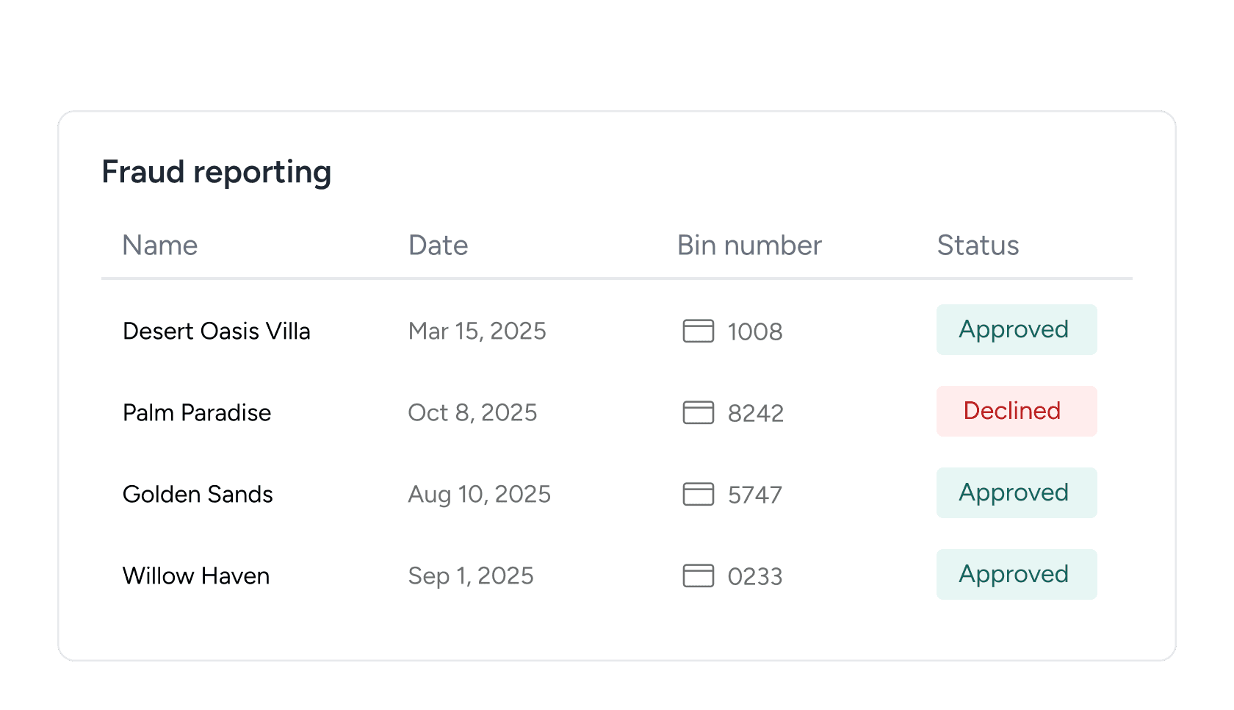Toggle the Approved status for Willow Haven

point(1016,574)
